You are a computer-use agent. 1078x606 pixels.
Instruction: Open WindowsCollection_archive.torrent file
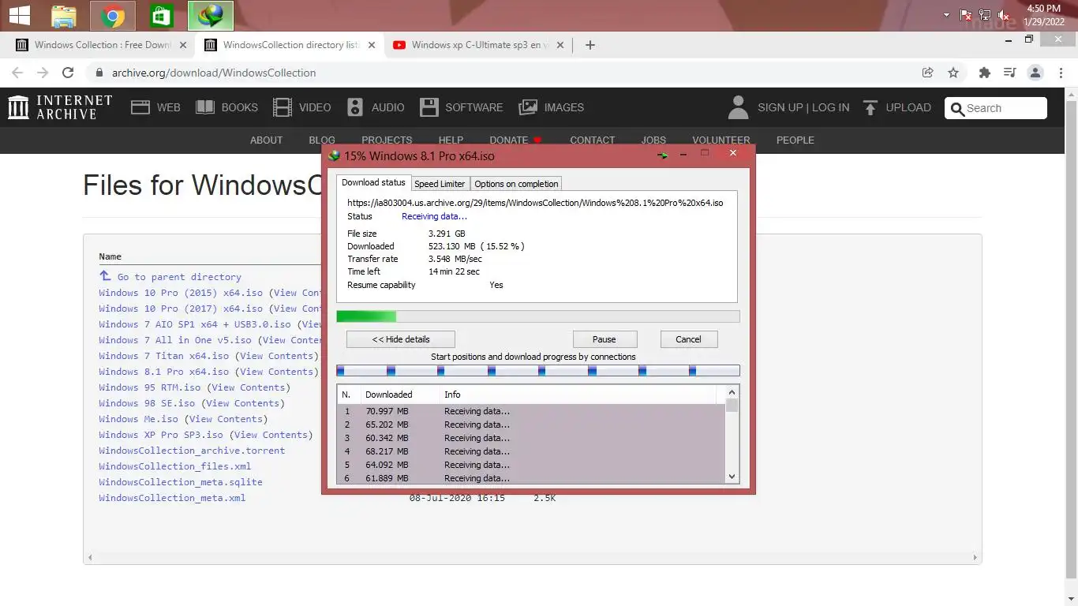click(x=192, y=451)
